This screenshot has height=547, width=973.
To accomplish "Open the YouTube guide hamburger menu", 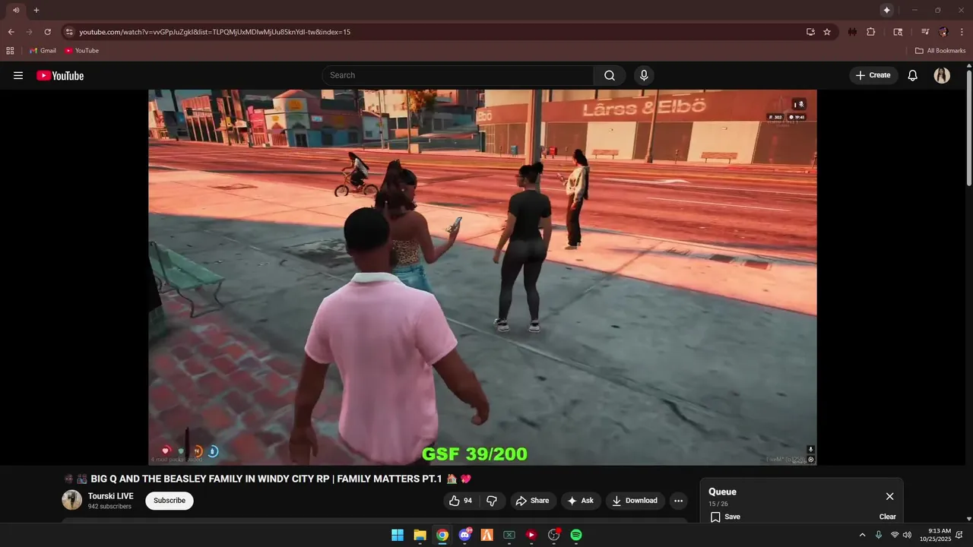I will click(x=18, y=75).
